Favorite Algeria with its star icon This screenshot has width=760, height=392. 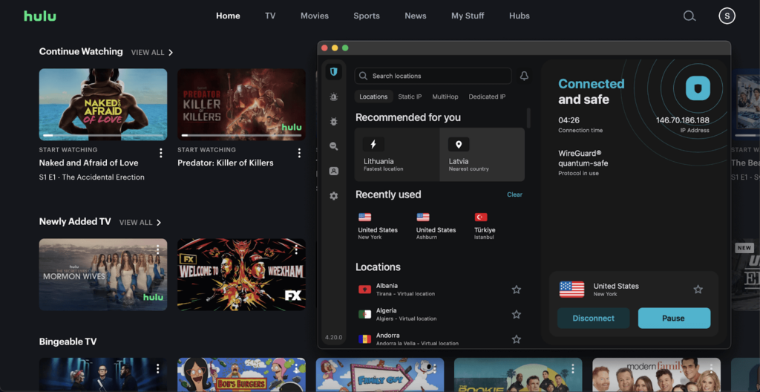click(517, 314)
